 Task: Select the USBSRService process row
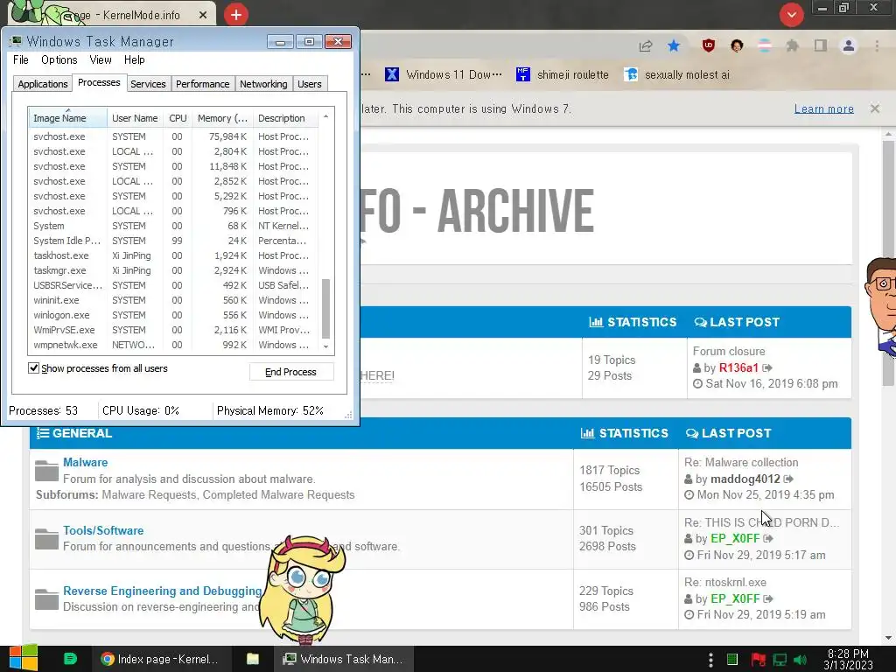point(173,285)
